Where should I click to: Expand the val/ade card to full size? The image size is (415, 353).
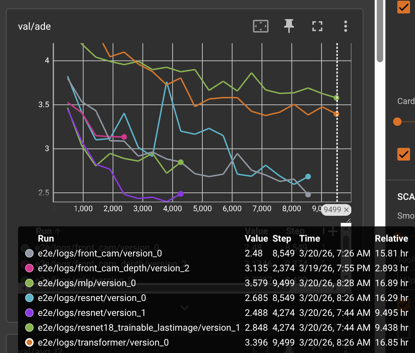pyautogui.click(x=317, y=26)
